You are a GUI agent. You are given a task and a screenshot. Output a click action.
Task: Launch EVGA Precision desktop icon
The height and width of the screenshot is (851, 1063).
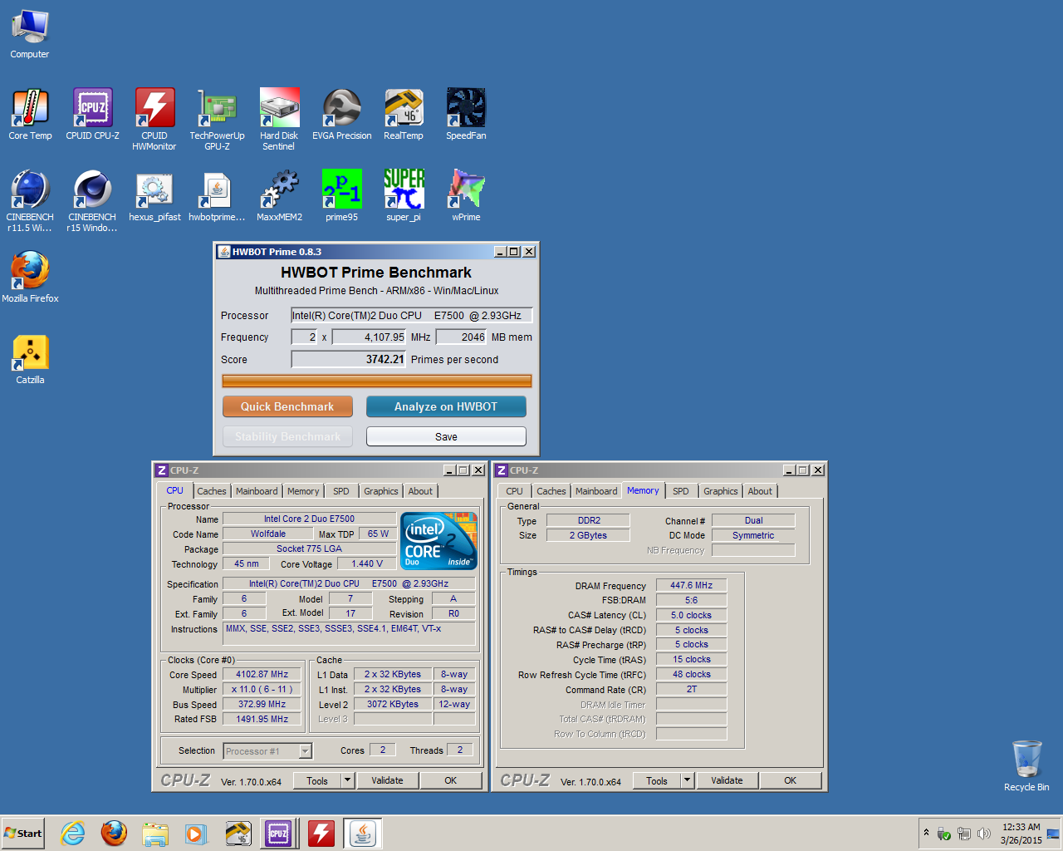click(x=341, y=115)
